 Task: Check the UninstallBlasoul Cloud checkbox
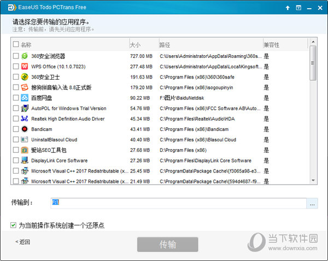pyautogui.click(x=16, y=139)
